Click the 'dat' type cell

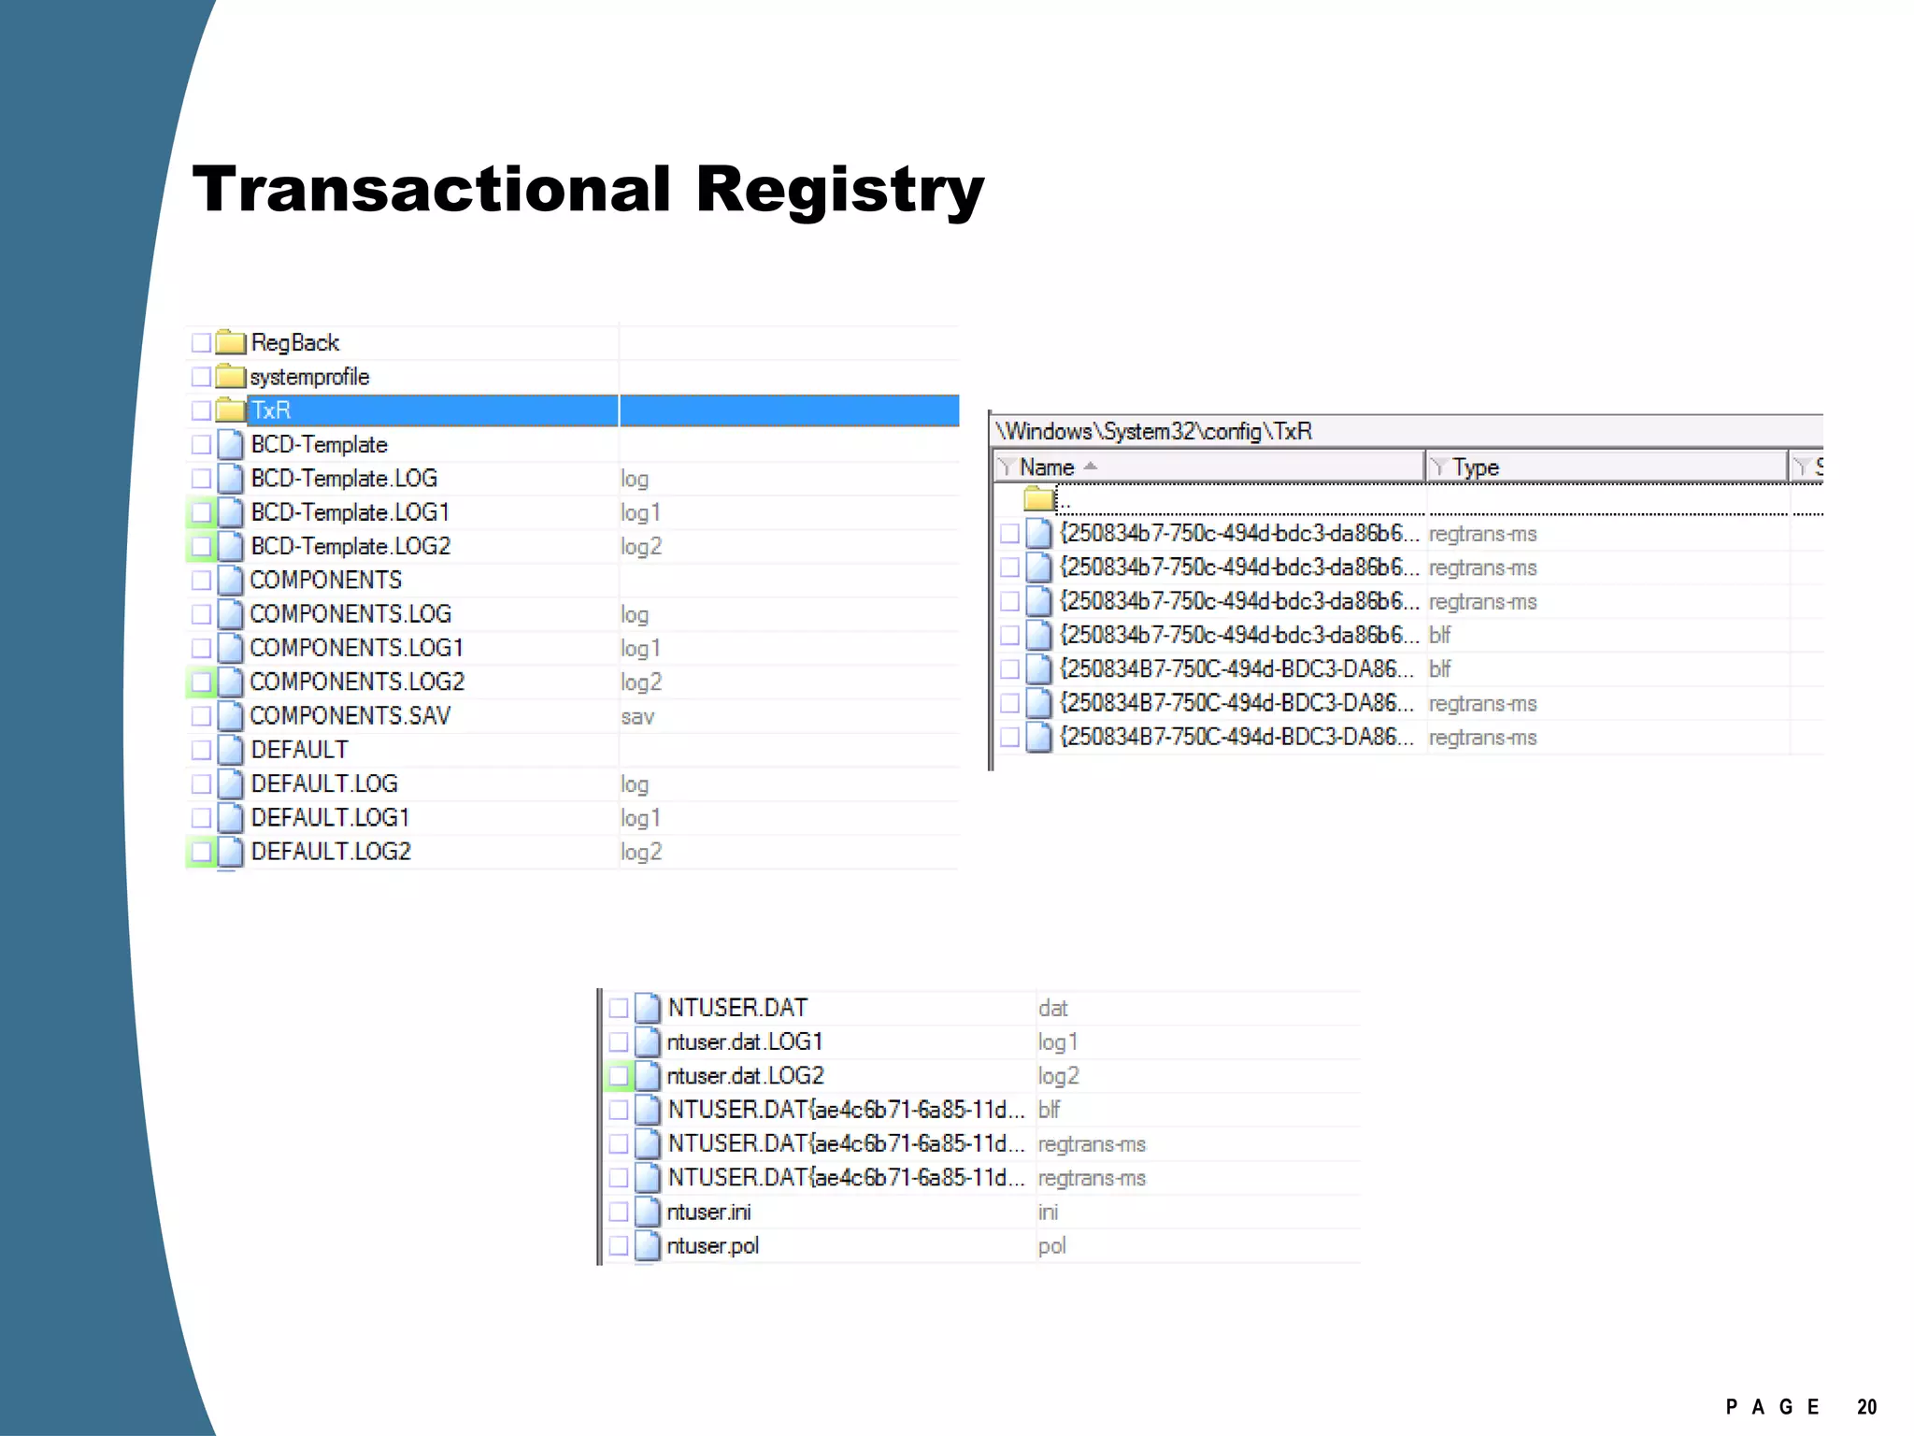tap(1052, 1009)
